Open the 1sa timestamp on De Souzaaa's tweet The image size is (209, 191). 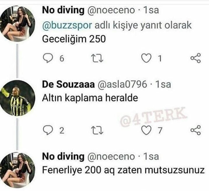[163, 85]
